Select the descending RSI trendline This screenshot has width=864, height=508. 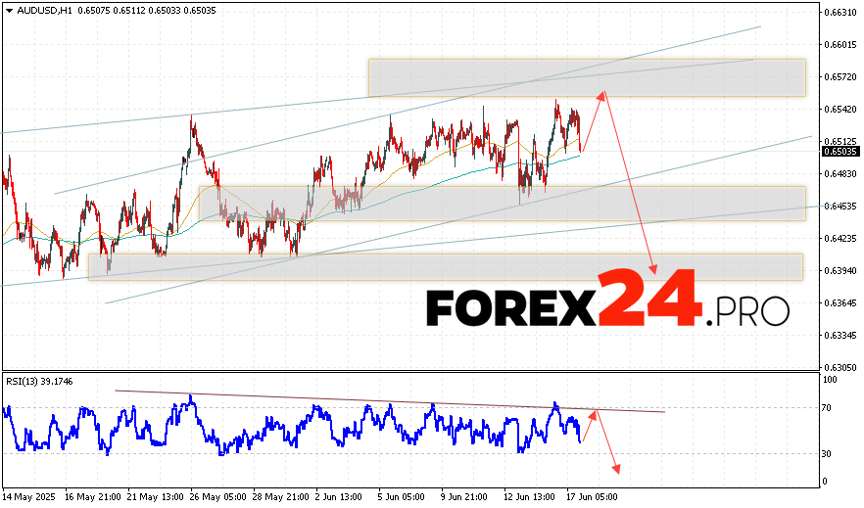392,401
